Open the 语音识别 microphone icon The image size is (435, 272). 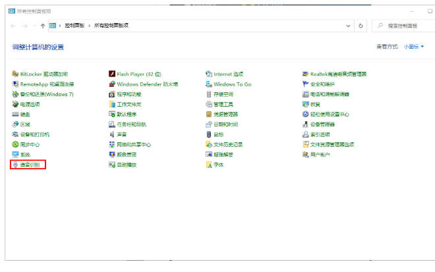pos(15,165)
